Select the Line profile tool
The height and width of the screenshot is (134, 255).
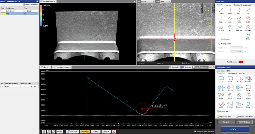248,11
